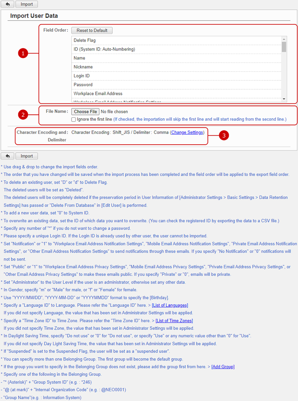
Task: Click the red number 1 marker
Action: [24, 53]
